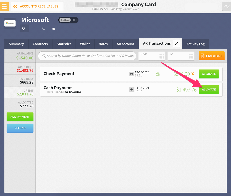Click the phone icon under Microsoft

pos(44,28)
